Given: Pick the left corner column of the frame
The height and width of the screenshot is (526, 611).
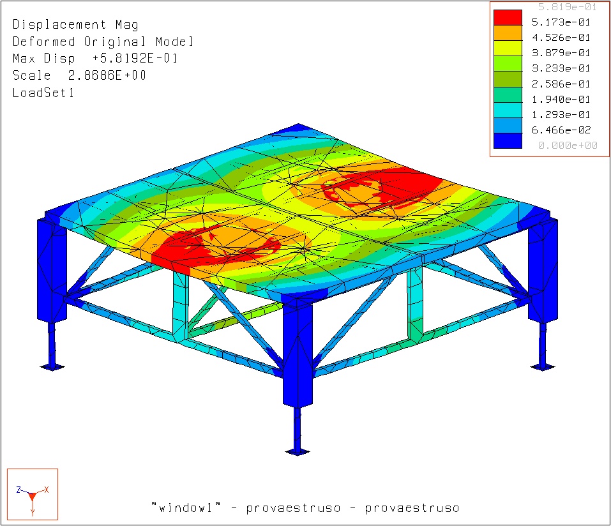Looking at the screenshot, I should pyautogui.click(x=52, y=271).
